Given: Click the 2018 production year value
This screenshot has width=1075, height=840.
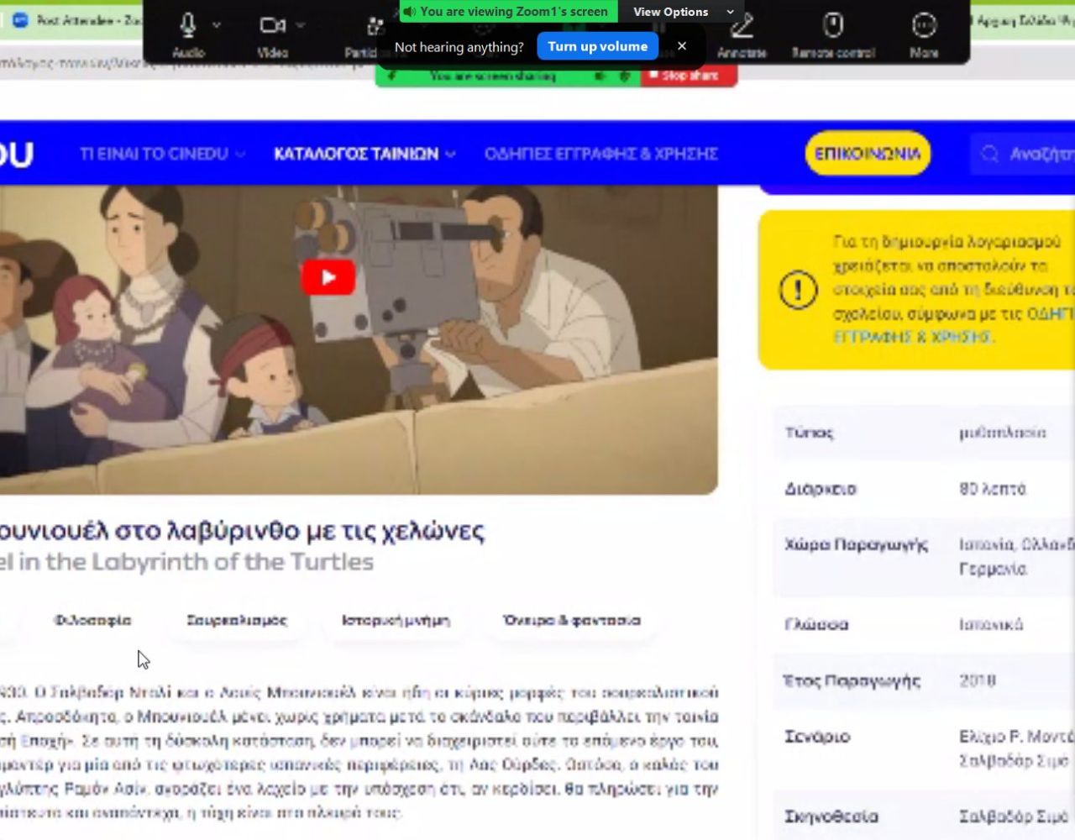Looking at the screenshot, I should pyautogui.click(x=978, y=680).
